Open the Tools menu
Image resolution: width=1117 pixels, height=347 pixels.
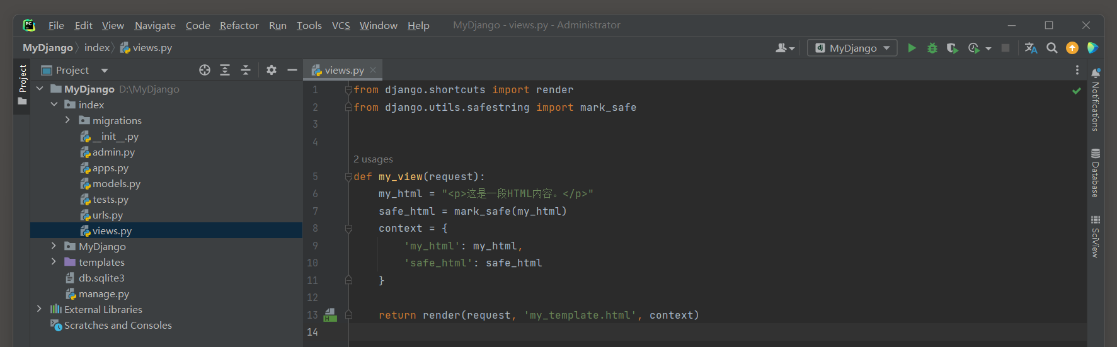pos(309,25)
